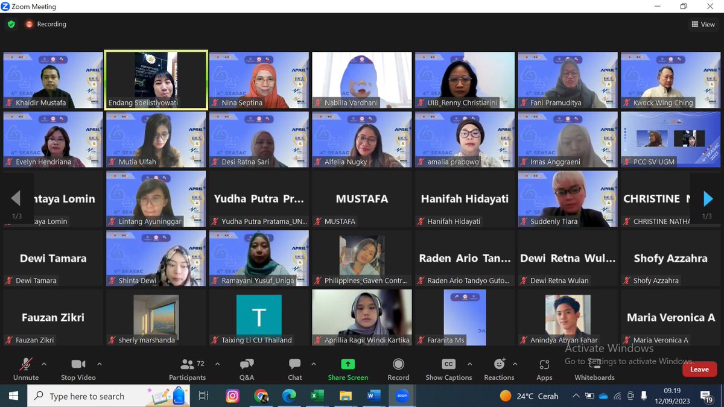
Task: Select Nina Septina's video tile
Action: 259,80
